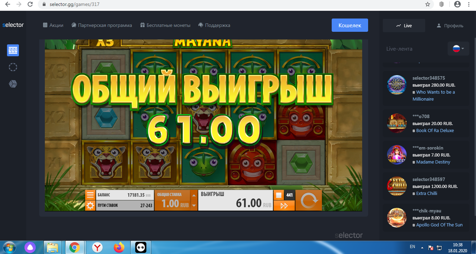Image resolution: width=476 pixels, height=254 pixels.
Task: Click the selector logo in header
Action: coord(13,25)
